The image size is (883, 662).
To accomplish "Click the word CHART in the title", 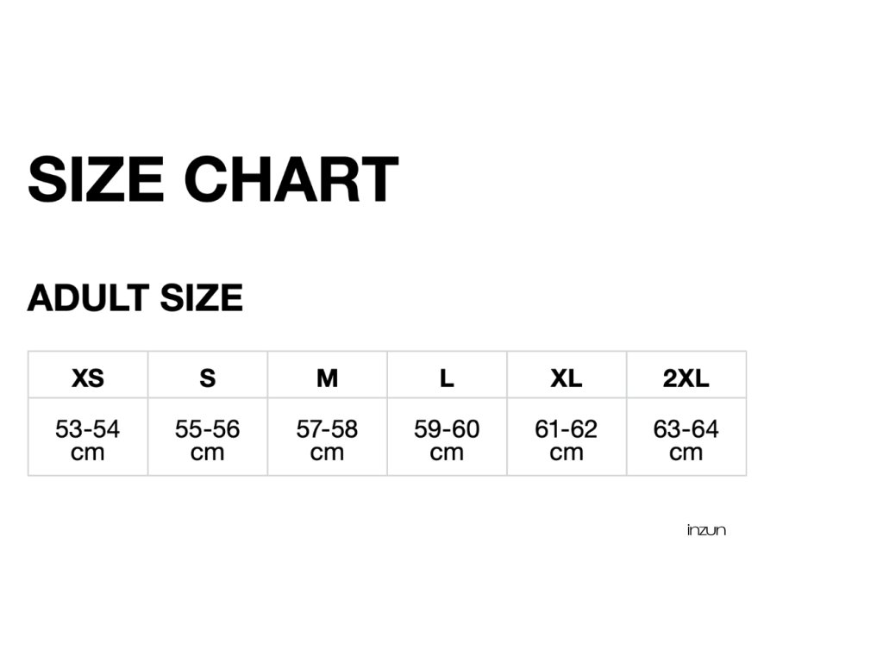I will (x=291, y=179).
